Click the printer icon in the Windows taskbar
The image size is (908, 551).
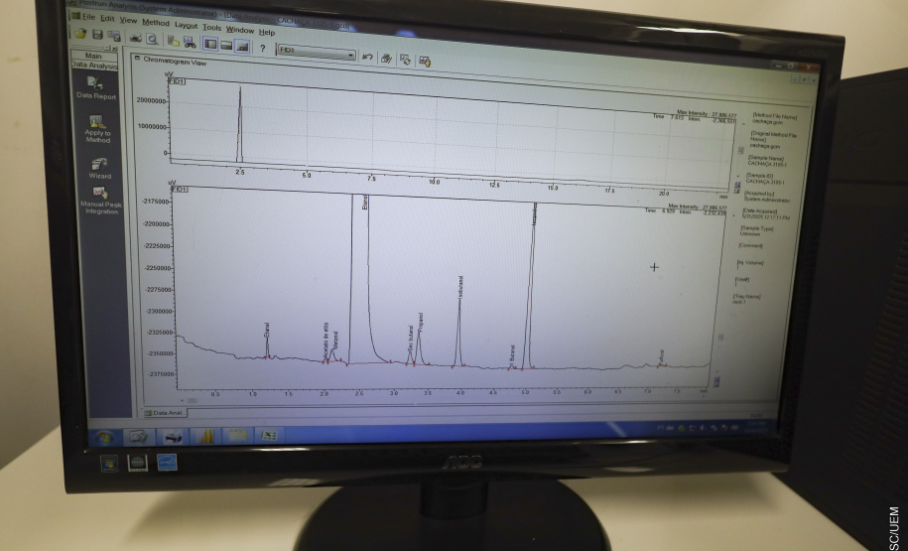click(x=173, y=437)
